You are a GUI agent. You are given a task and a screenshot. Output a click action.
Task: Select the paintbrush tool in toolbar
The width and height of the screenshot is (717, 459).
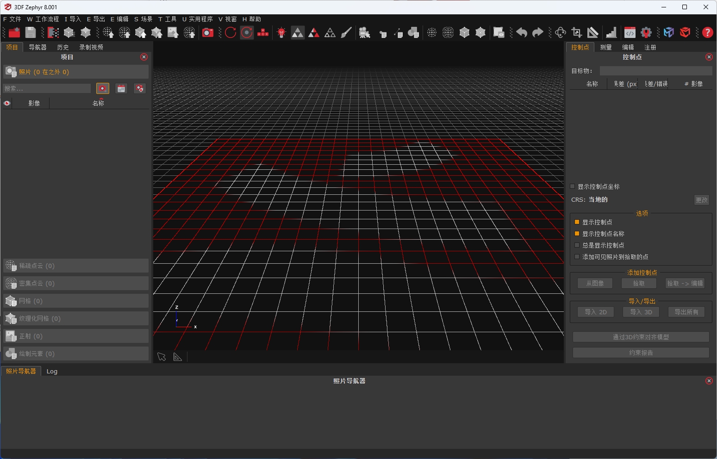(346, 32)
